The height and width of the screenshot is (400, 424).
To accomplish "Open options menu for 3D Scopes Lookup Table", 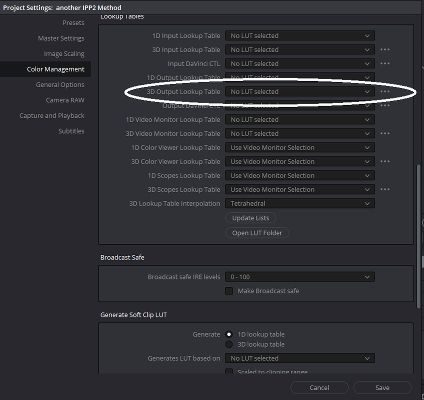I will pos(385,189).
